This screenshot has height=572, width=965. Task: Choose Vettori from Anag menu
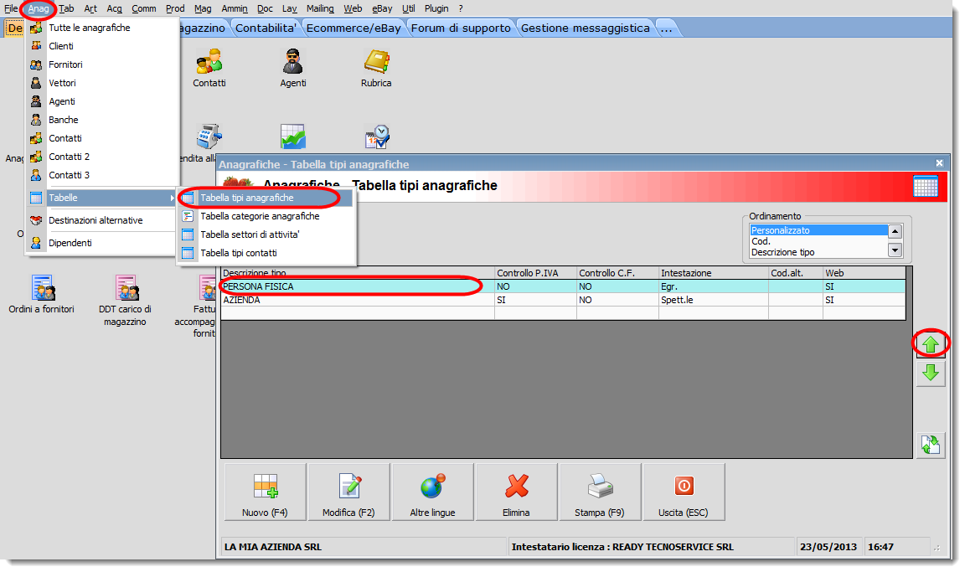(x=102, y=83)
